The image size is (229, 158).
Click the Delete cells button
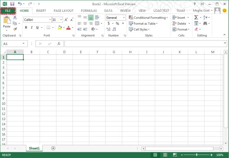click(x=179, y=24)
